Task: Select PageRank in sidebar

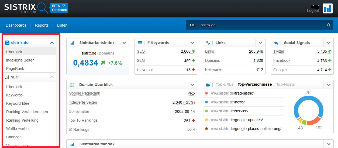Action: [15, 68]
